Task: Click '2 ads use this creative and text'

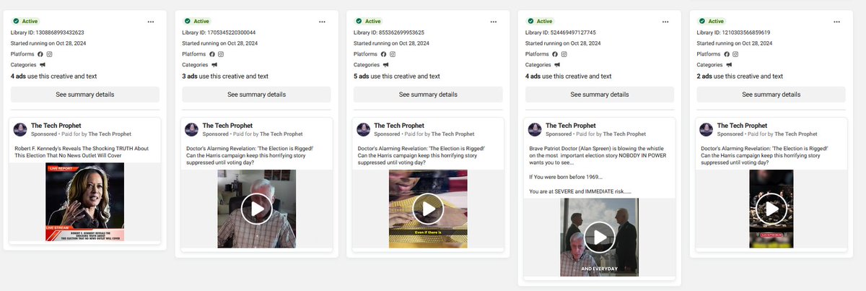Action: point(740,76)
